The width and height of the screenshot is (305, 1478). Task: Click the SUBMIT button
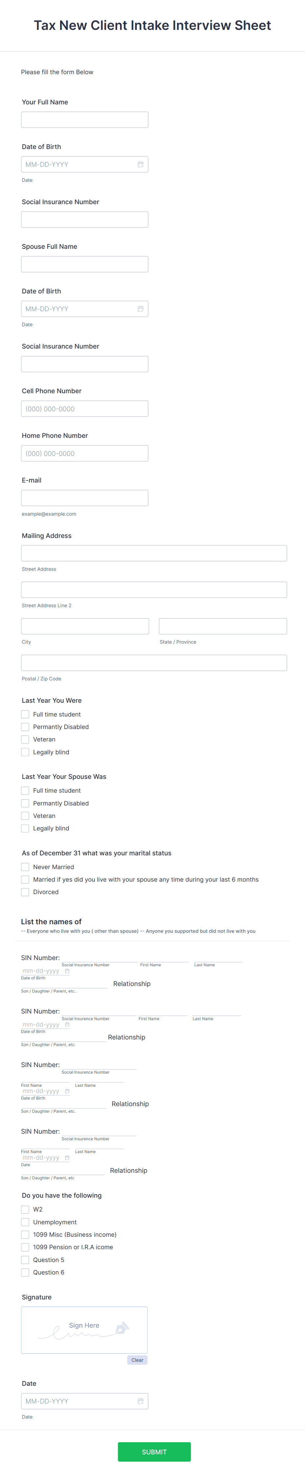(153, 1452)
